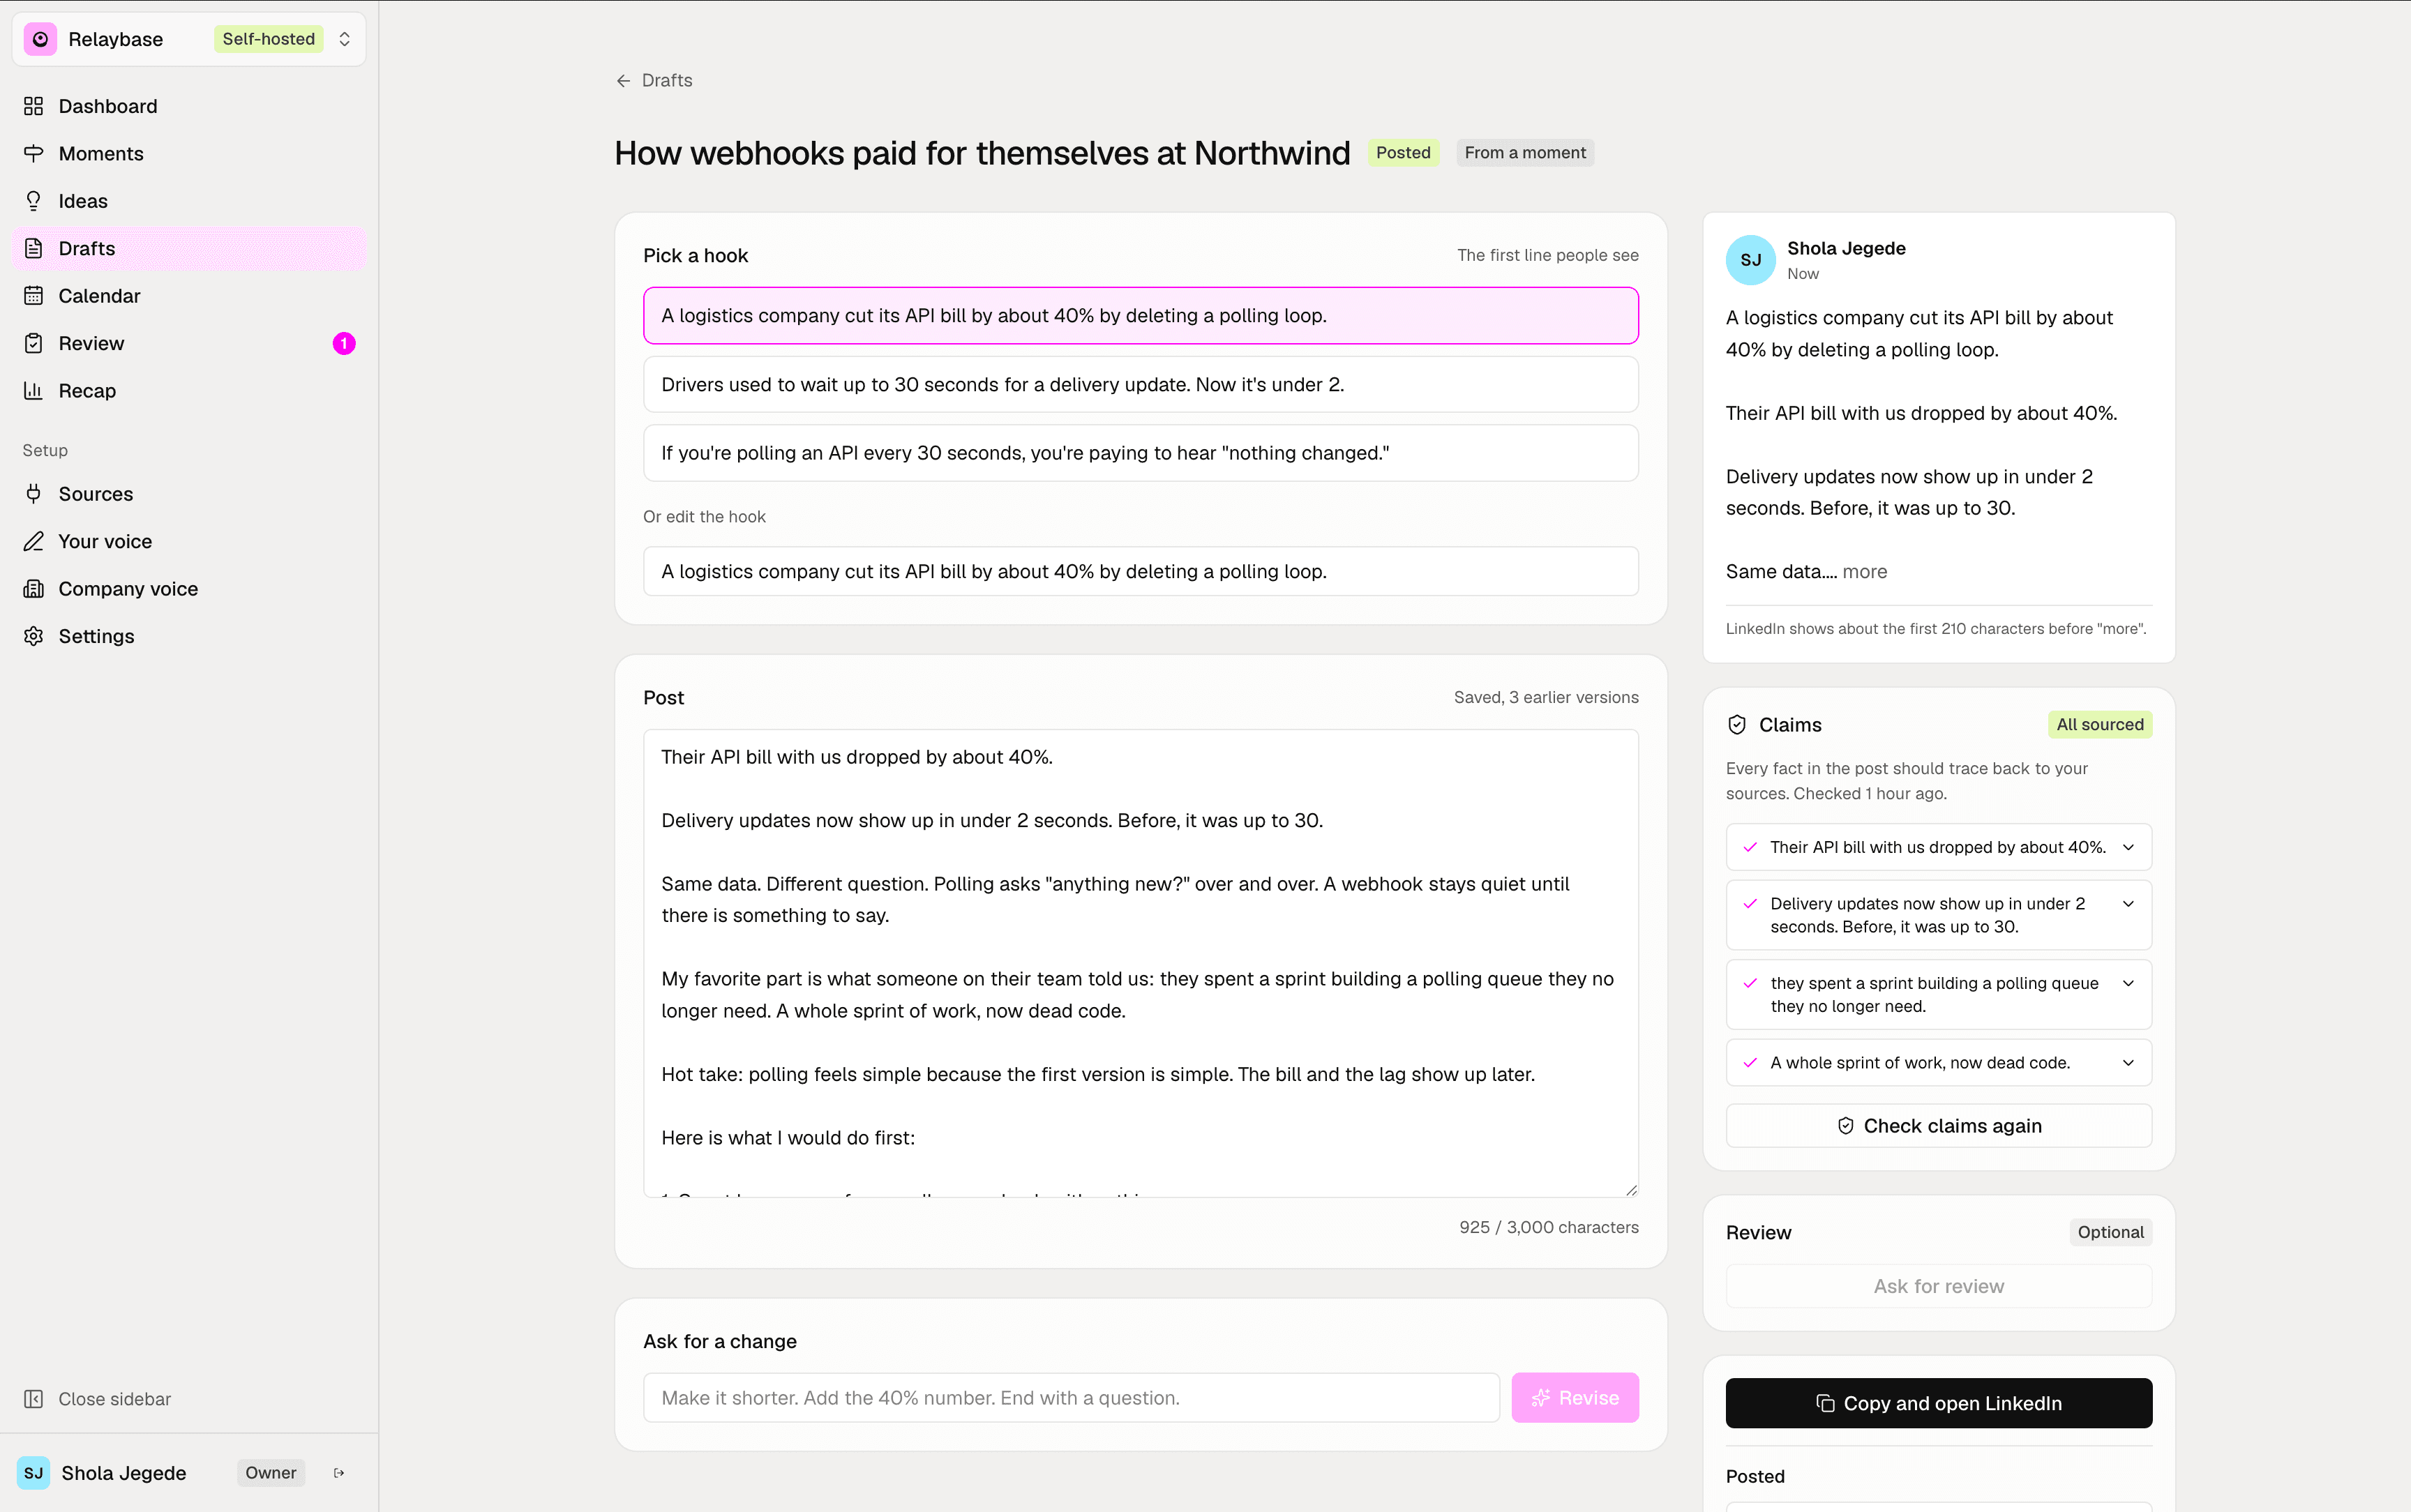Click the SJ avatar in sidebar footer

coord(34,1473)
